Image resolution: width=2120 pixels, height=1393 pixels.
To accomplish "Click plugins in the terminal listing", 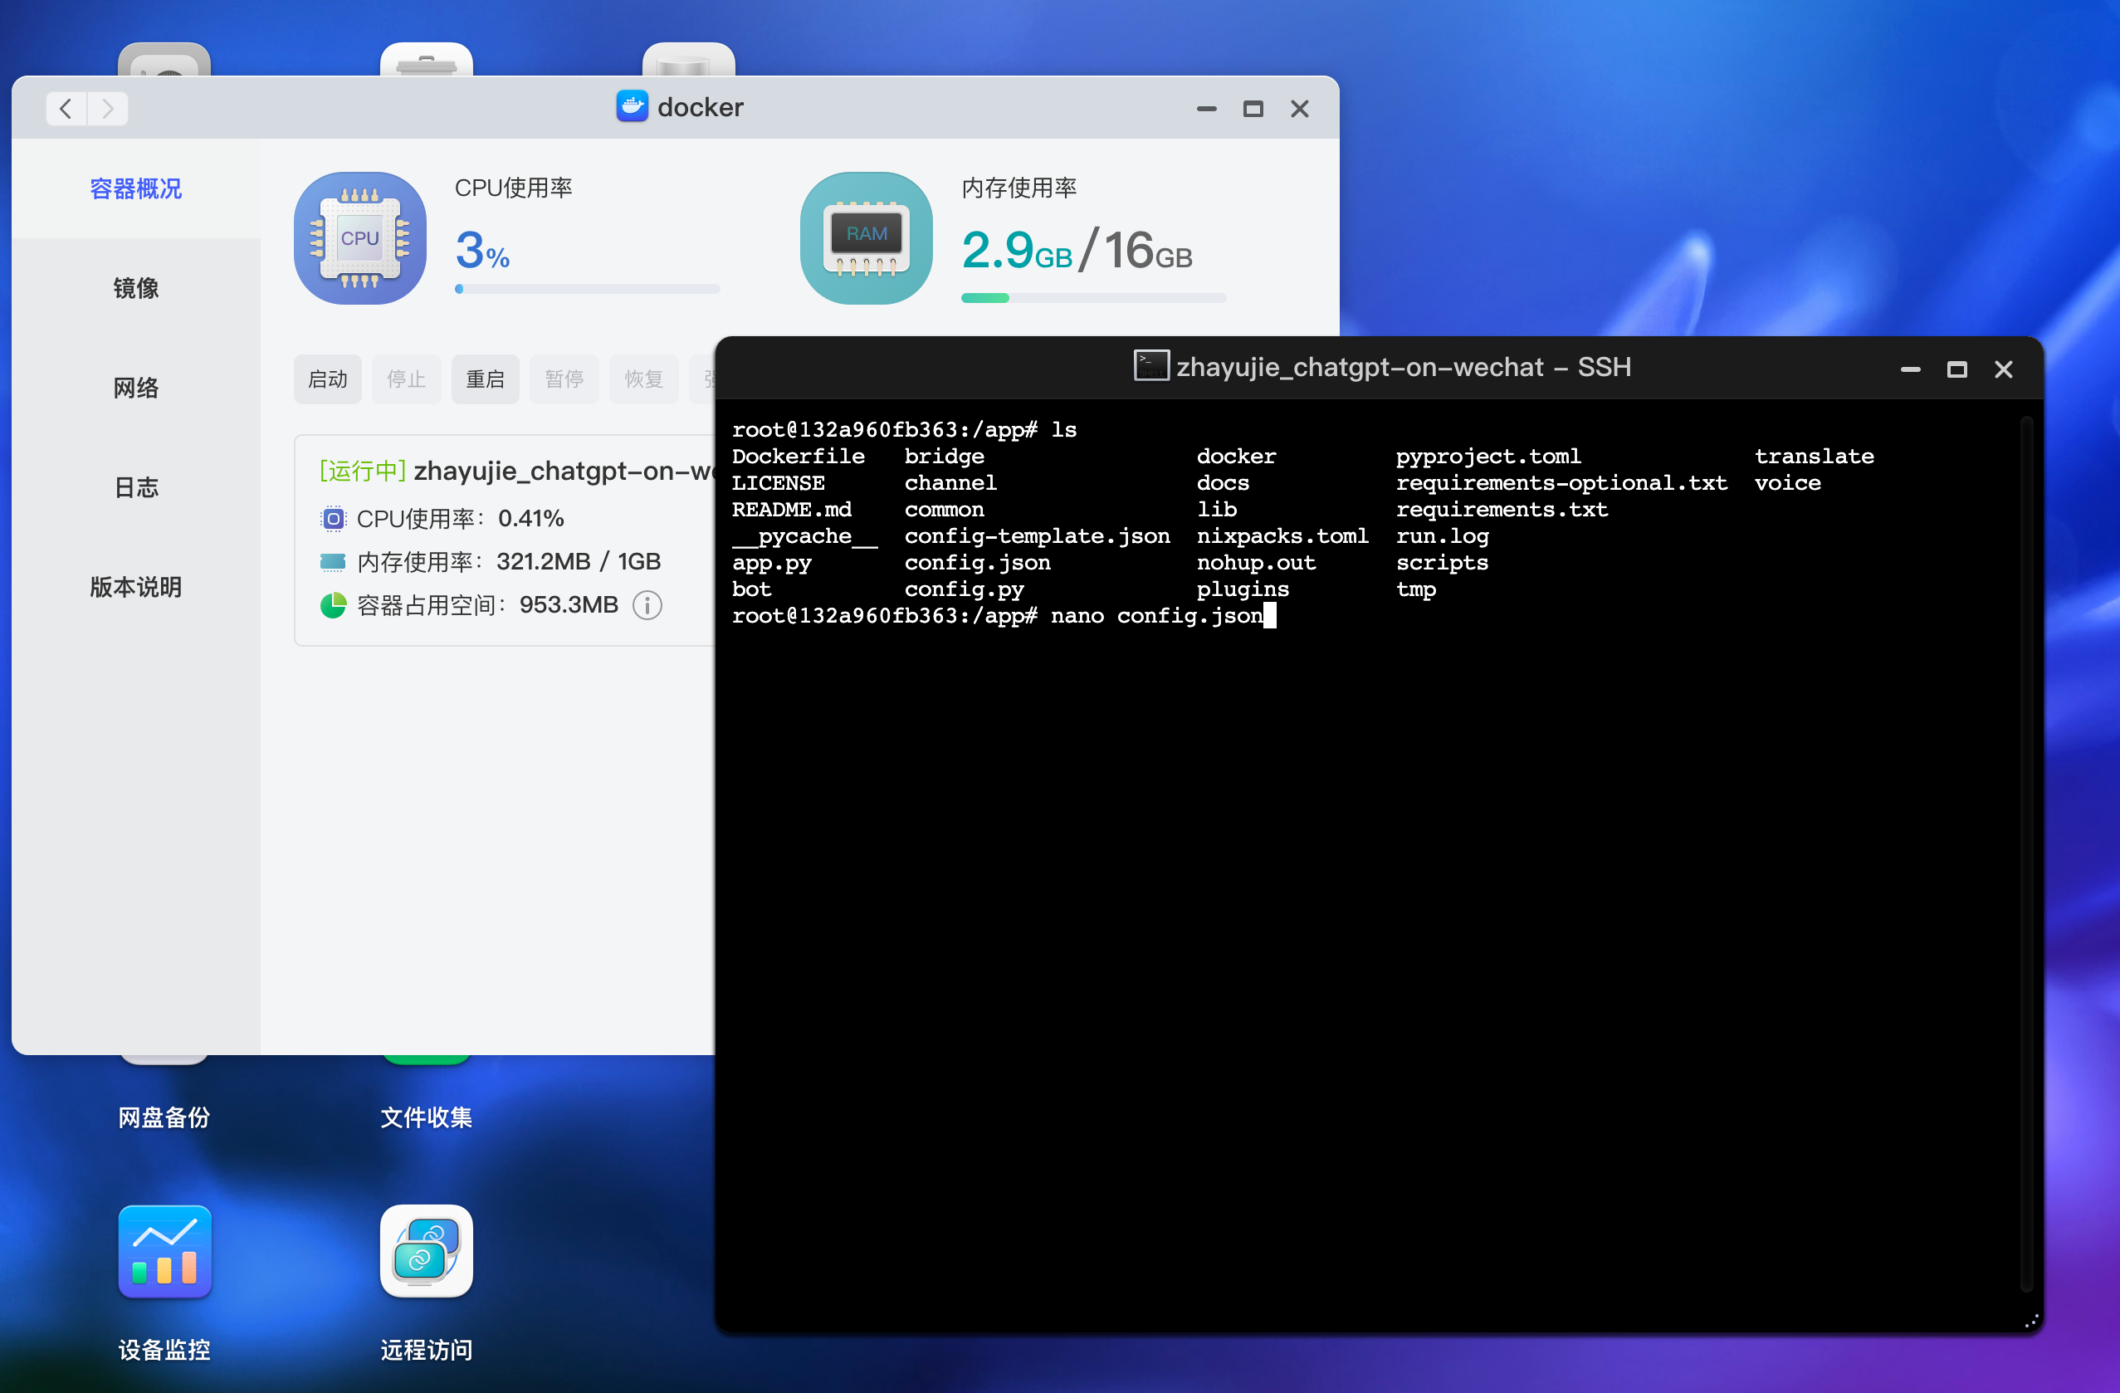I will click(1243, 589).
